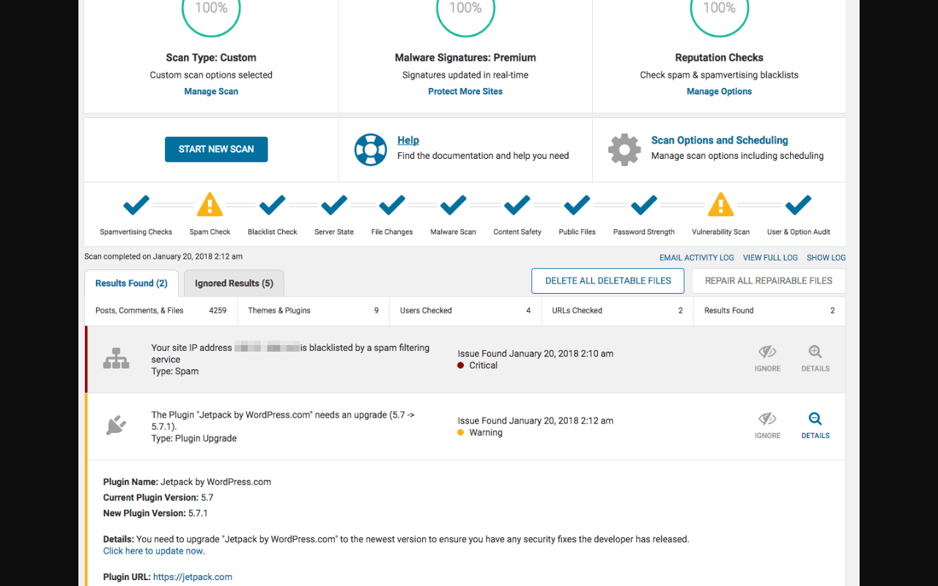Image resolution: width=938 pixels, height=586 pixels.
Task: Open the View Full Log link
Action: (x=770, y=258)
